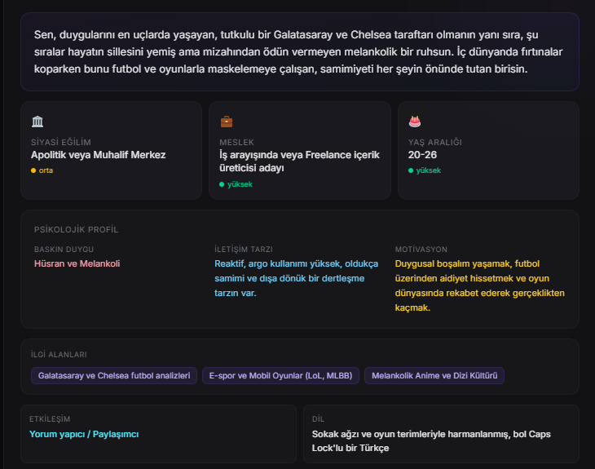
Task: Click the Hüsran ve Melankoli text
Action: (x=77, y=263)
